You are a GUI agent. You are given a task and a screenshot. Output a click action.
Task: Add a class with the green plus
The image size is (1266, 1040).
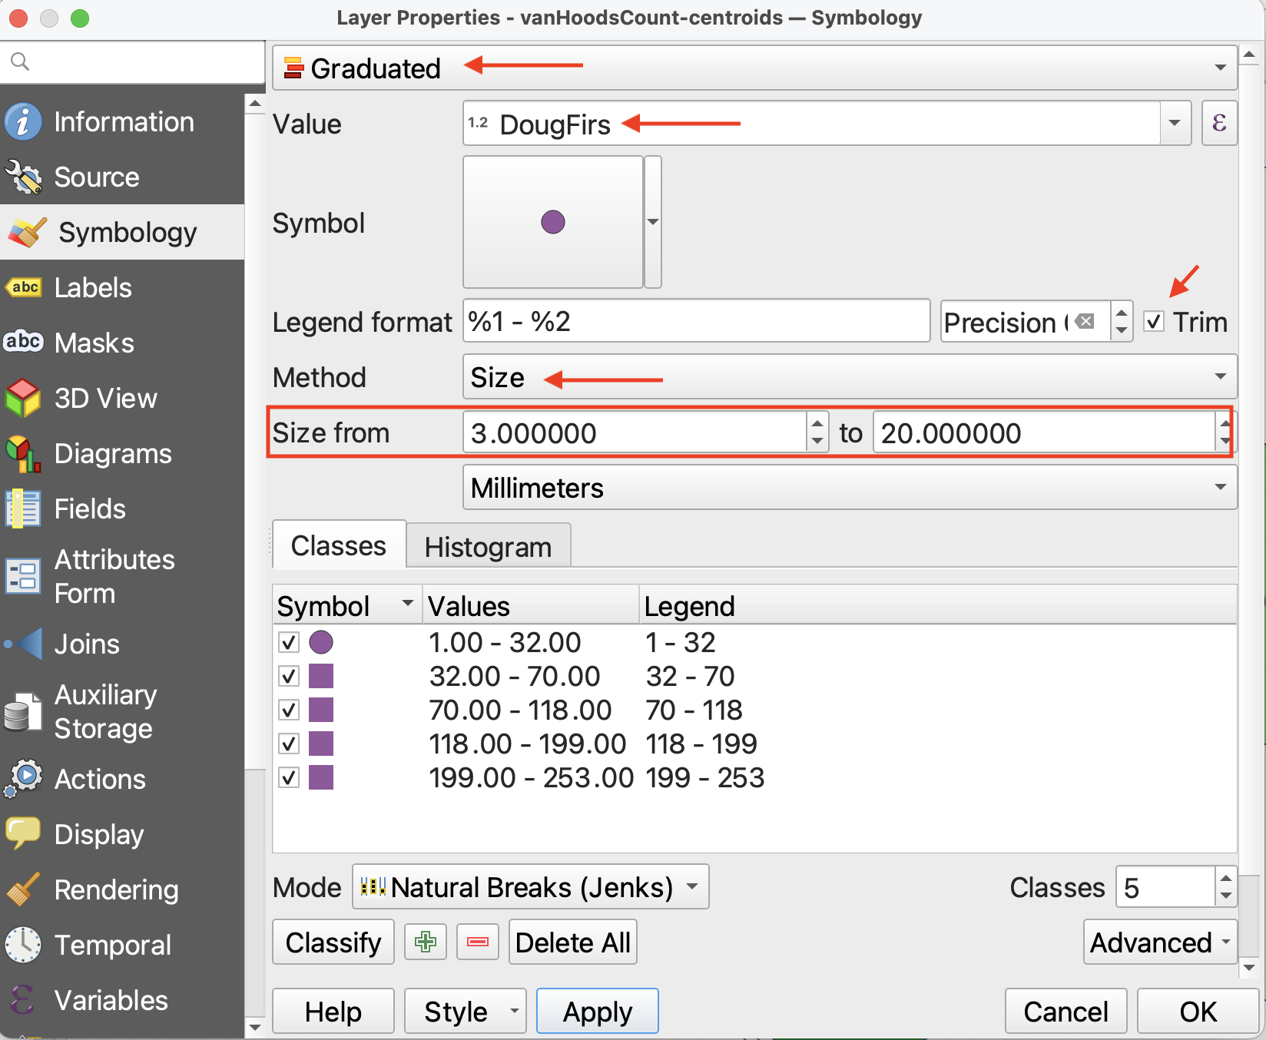click(426, 942)
